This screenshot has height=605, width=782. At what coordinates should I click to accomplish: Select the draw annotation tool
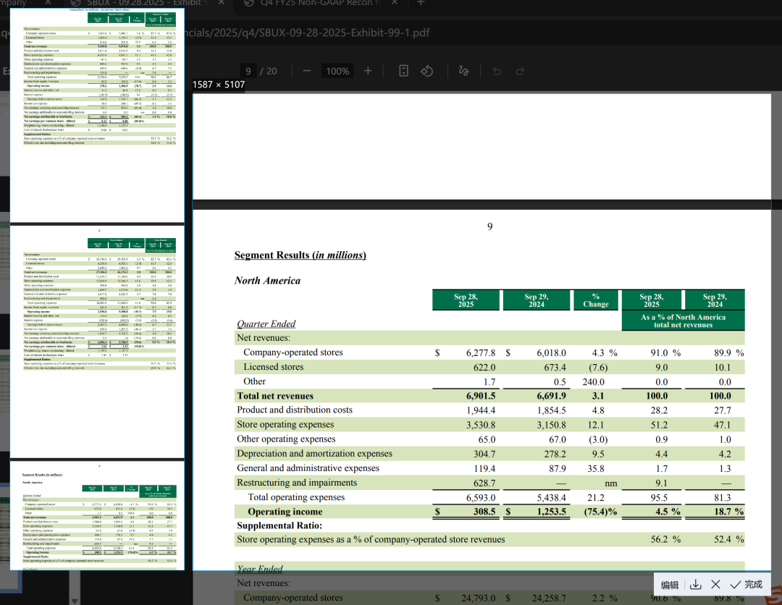pyautogui.click(x=463, y=71)
